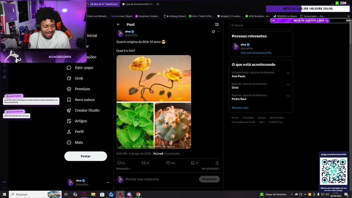Expand the Mais footer links menu
The width and height of the screenshot is (352, 198).
pyautogui.click(x=263, y=122)
